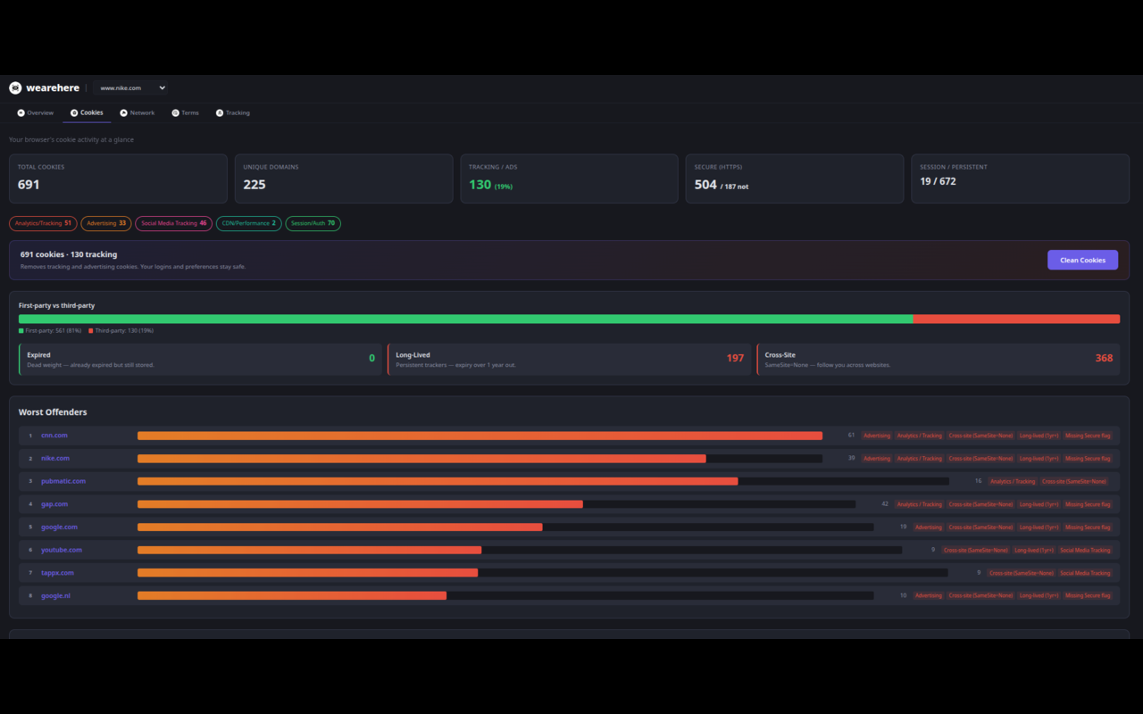Filter by Session/Auth 70 chip
1143x714 pixels.
pos(313,223)
